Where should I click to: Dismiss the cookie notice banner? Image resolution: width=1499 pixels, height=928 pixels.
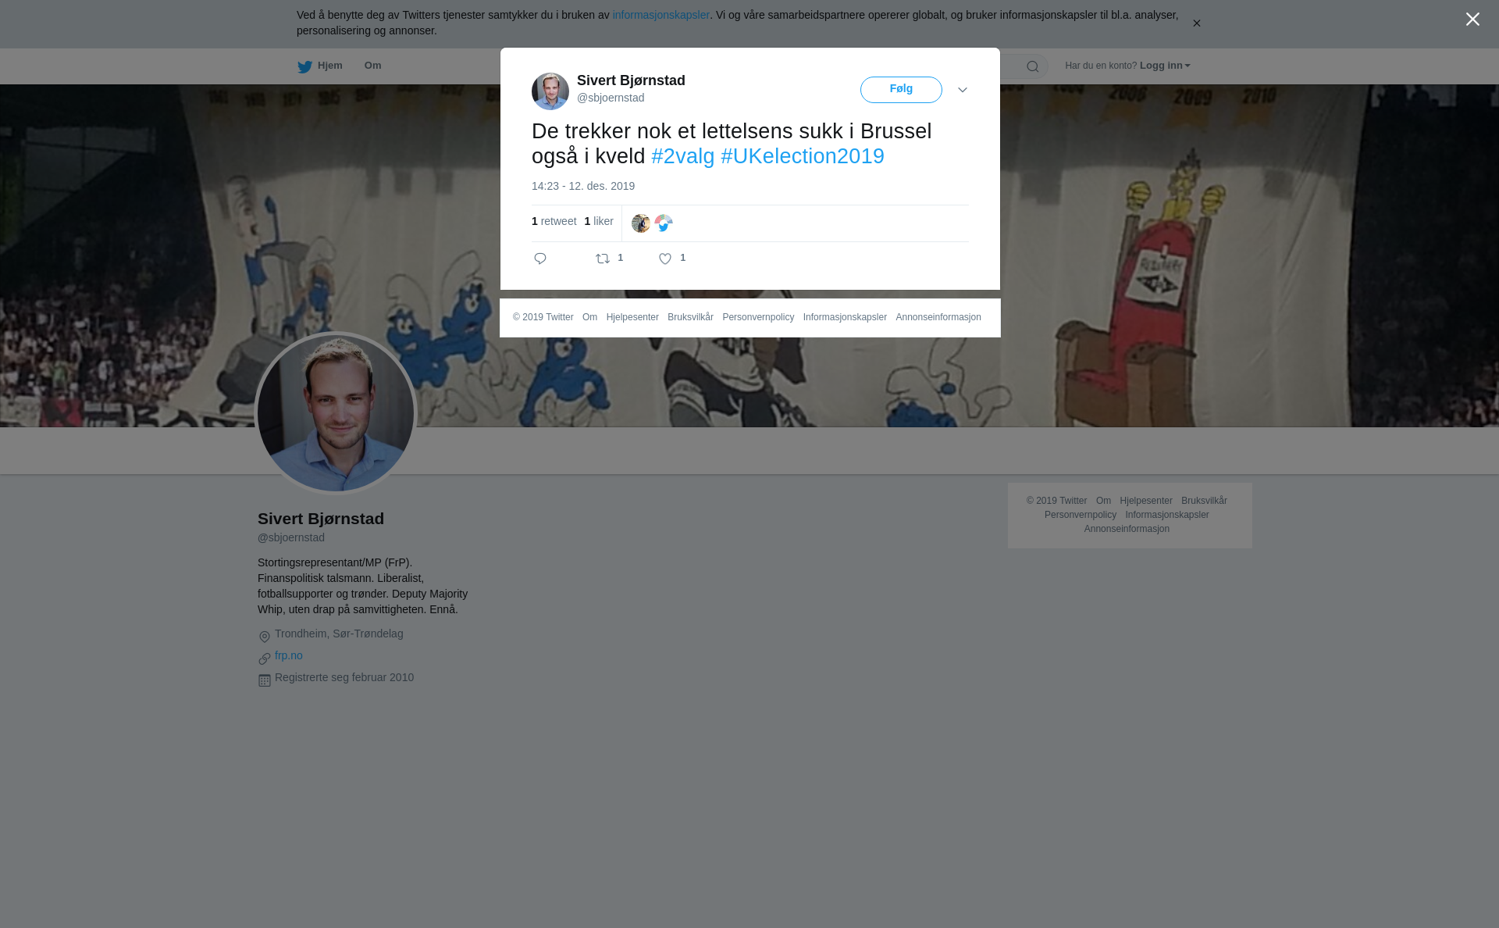coord(1196,23)
